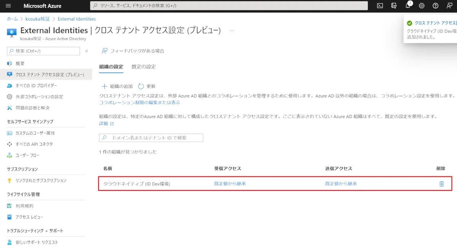This screenshot has width=457, height=249.
Task: Click the sidebar search field 検索 (Ctrl+/)
Action: click(x=43, y=51)
